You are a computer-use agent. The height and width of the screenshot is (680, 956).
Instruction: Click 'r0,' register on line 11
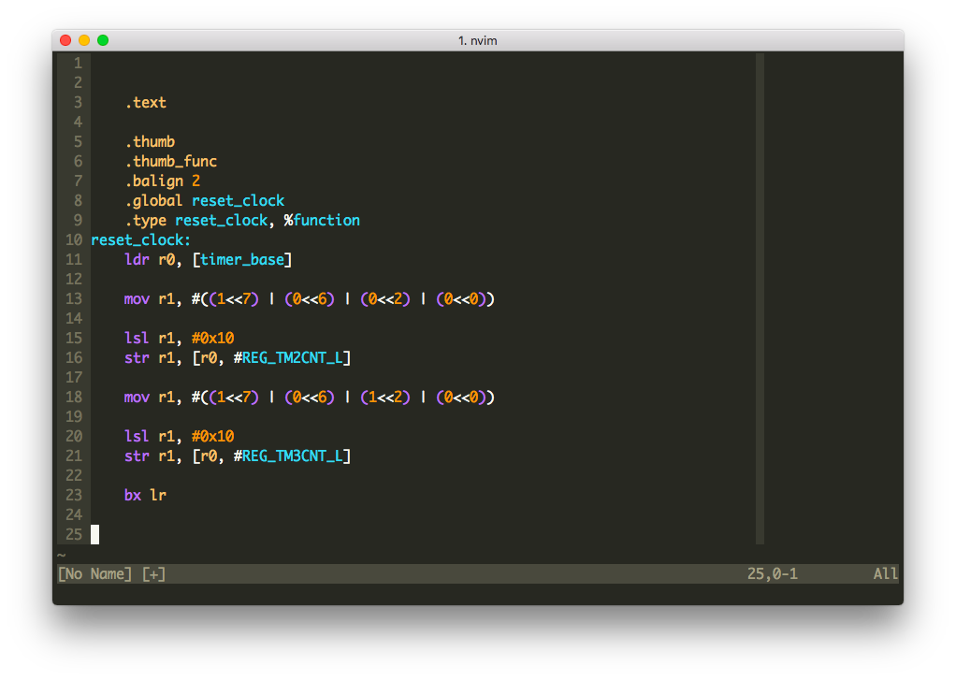coord(170,260)
